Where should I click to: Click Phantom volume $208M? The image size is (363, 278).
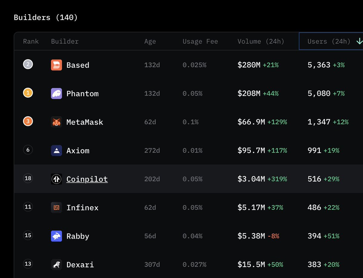249,93
